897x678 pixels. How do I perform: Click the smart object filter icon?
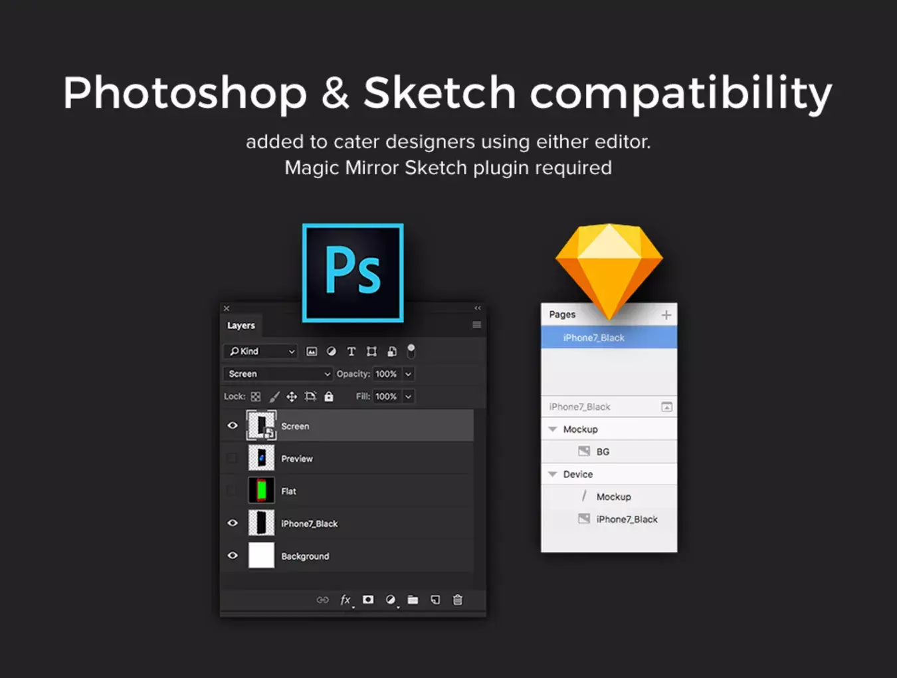(x=392, y=352)
